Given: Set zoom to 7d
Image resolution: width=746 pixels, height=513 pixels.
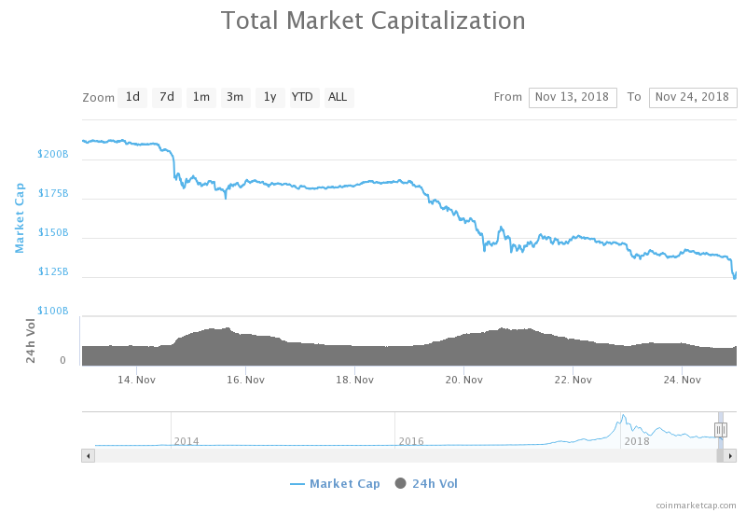Looking at the screenshot, I should point(167,97).
